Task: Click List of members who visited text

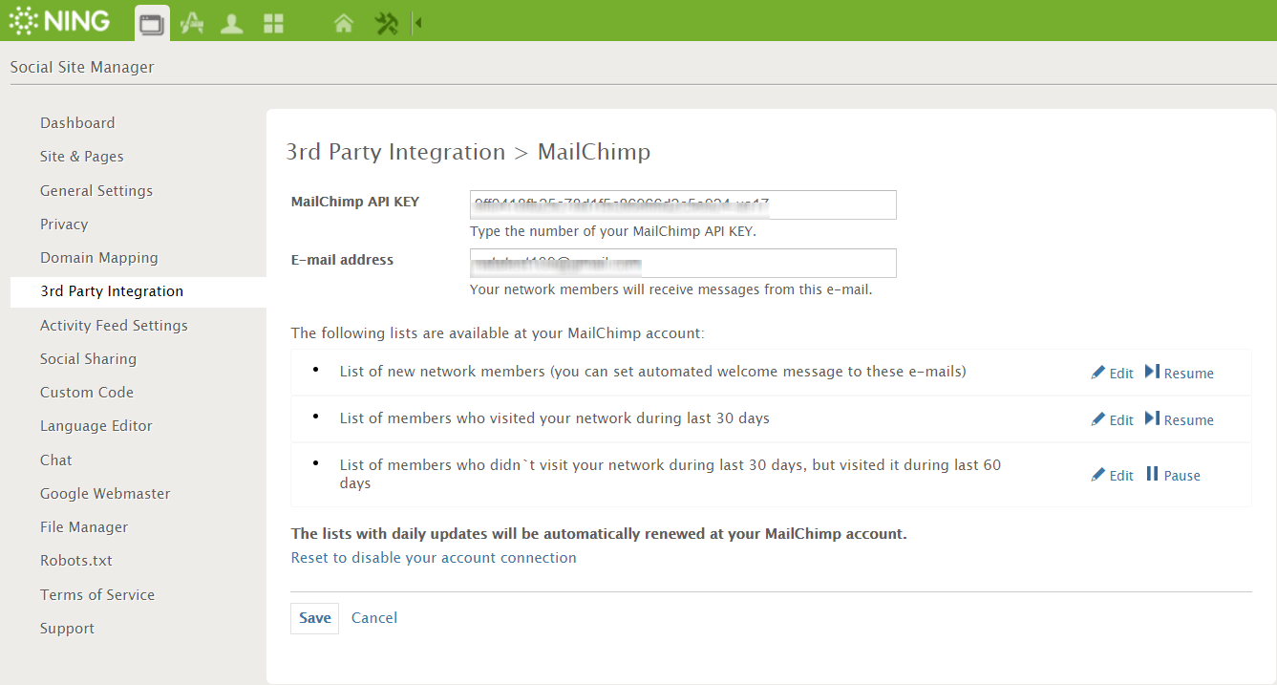Action: pyautogui.click(x=555, y=417)
